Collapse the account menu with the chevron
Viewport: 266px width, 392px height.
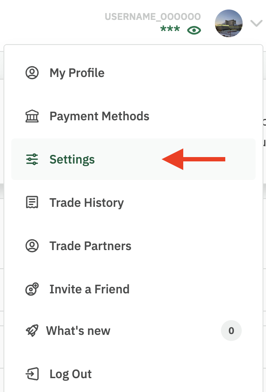tap(256, 23)
